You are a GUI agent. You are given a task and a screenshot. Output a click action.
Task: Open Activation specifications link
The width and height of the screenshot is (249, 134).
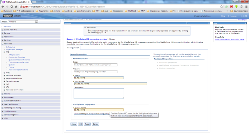pos(18,70)
